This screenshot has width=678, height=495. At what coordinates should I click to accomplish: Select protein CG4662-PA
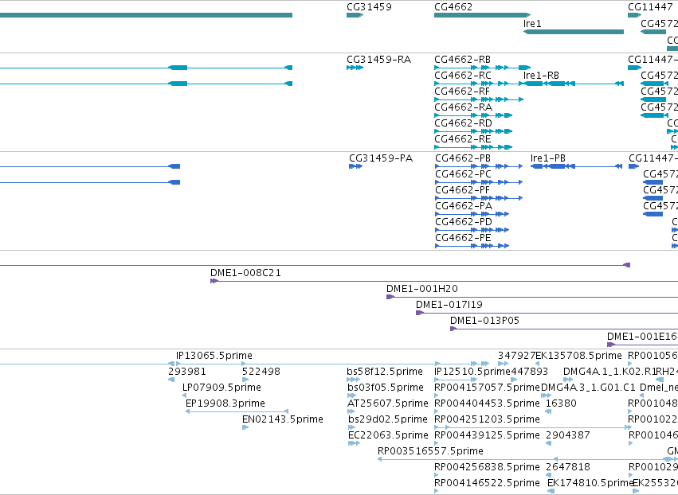click(464, 206)
